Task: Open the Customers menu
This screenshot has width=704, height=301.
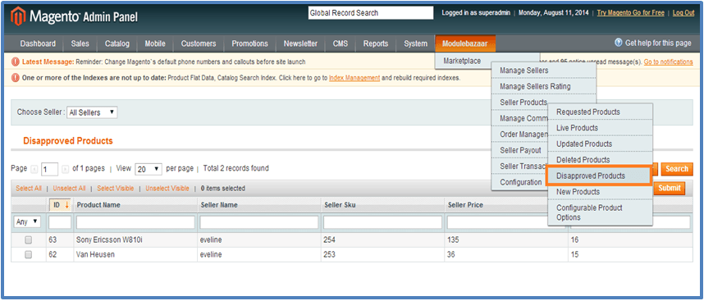Action: pyautogui.click(x=199, y=43)
